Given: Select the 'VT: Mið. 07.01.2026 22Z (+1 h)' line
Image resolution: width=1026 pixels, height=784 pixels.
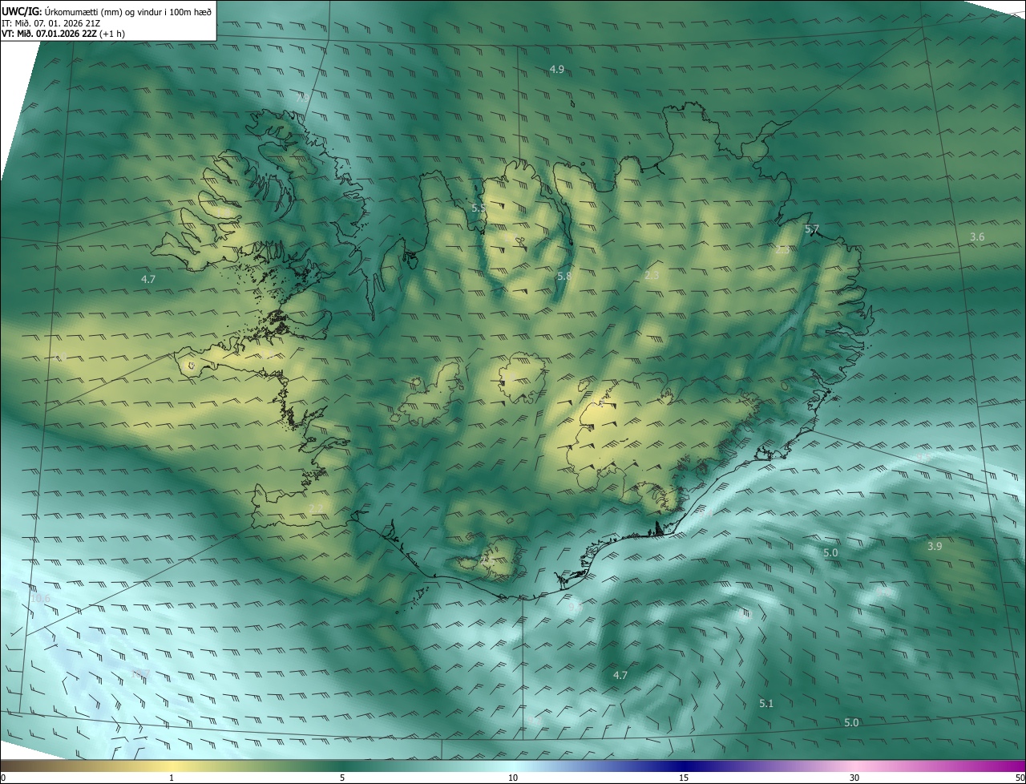Looking at the screenshot, I should tap(63, 34).
